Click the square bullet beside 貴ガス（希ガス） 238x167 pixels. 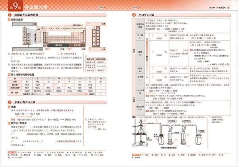(x=9, y=123)
